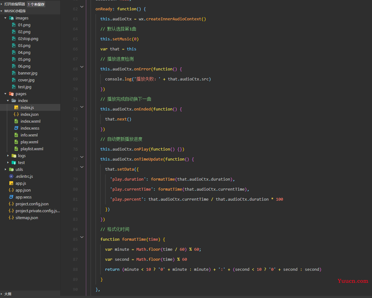Click the 格式化时间 comment on line 84
This screenshot has width=372, height=298.
click(115, 229)
